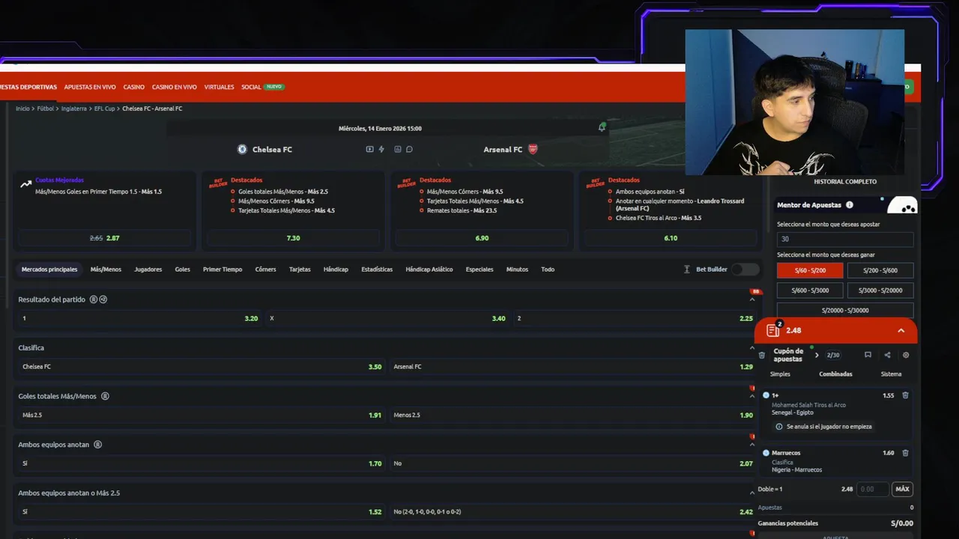959x539 pixels.
Task: Click the Cuotas Mejoradas trending arrow icon
Action: pos(25,183)
